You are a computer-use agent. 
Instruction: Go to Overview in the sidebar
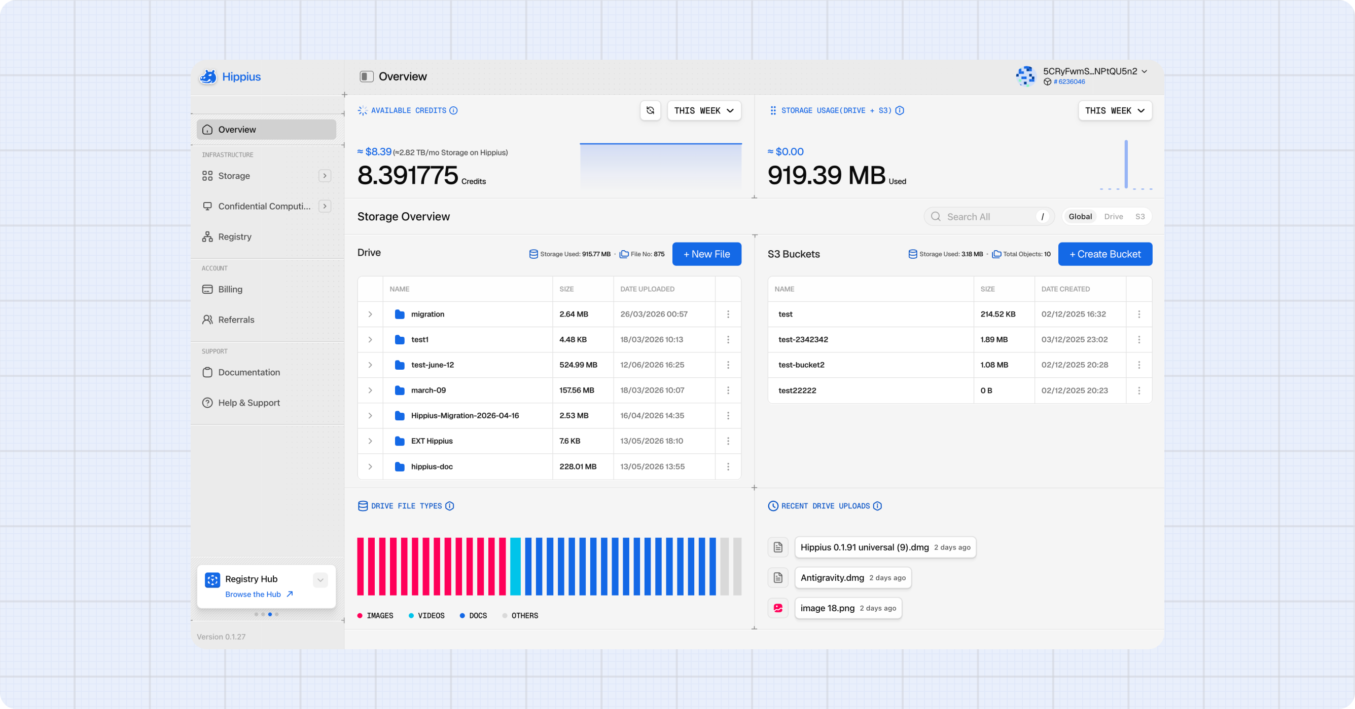coord(266,130)
